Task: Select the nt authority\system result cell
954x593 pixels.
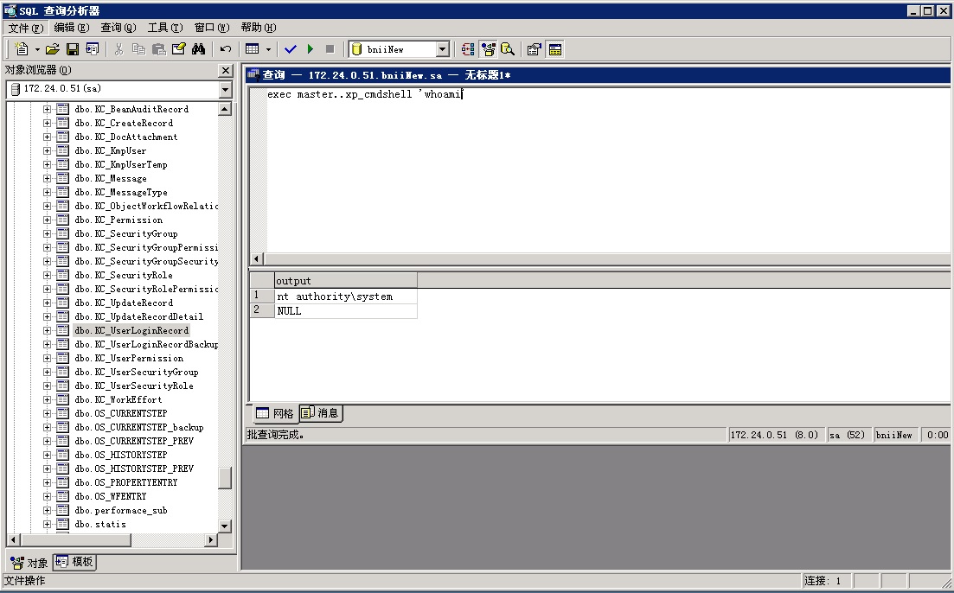Action: pos(346,296)
